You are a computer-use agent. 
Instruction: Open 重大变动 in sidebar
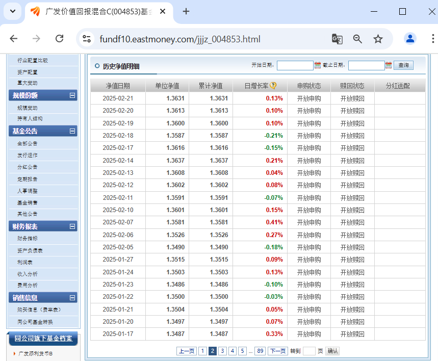coord(28,83)
